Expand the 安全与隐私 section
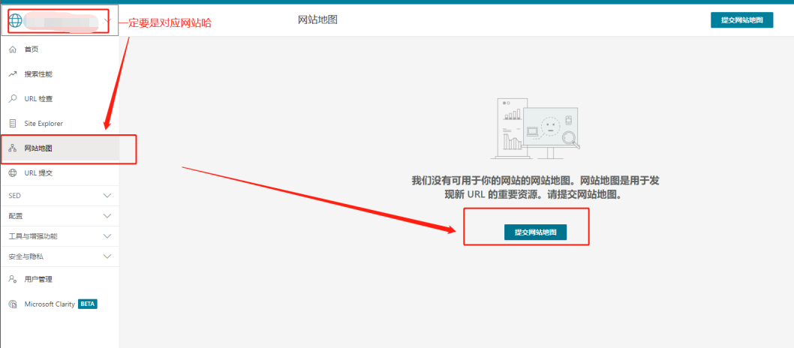The width and height of the screenshot is (794, 348). tap(107, 256)
